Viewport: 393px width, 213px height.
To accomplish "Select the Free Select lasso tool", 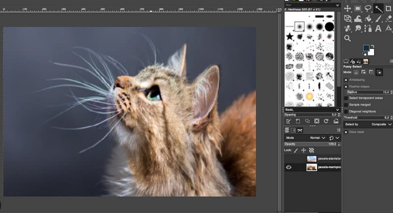I will [x=368, y=8].
